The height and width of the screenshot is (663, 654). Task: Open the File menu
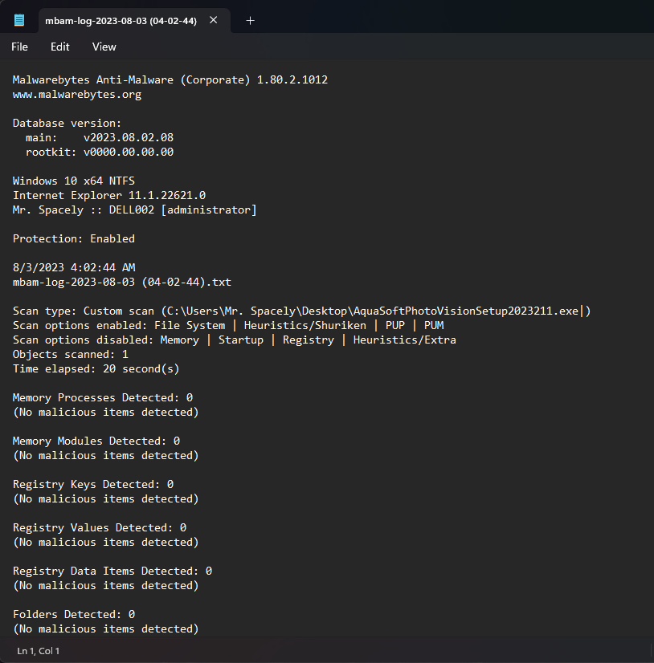[19, 47]
